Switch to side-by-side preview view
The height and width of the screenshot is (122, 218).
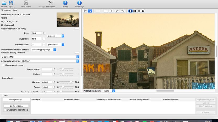(139, 11)
